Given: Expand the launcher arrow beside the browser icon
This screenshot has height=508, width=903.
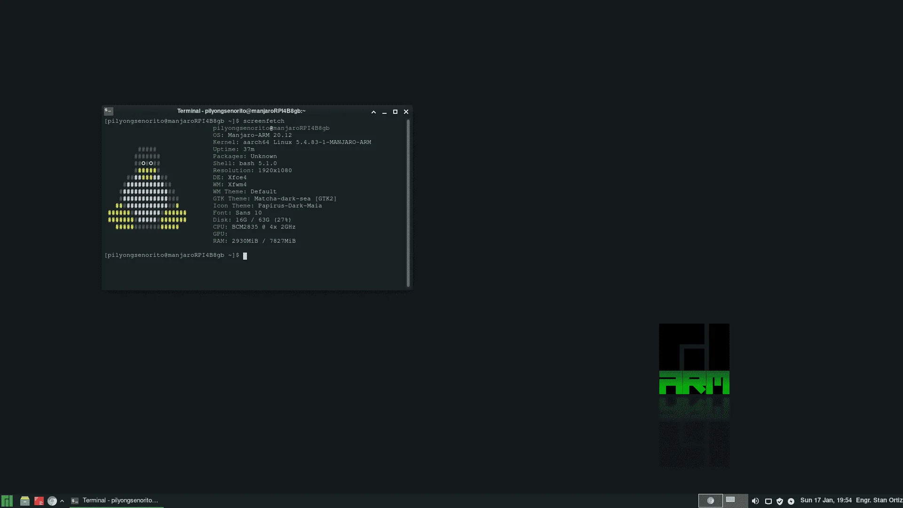Looking at the screenshot, I should tap(62, 501).
